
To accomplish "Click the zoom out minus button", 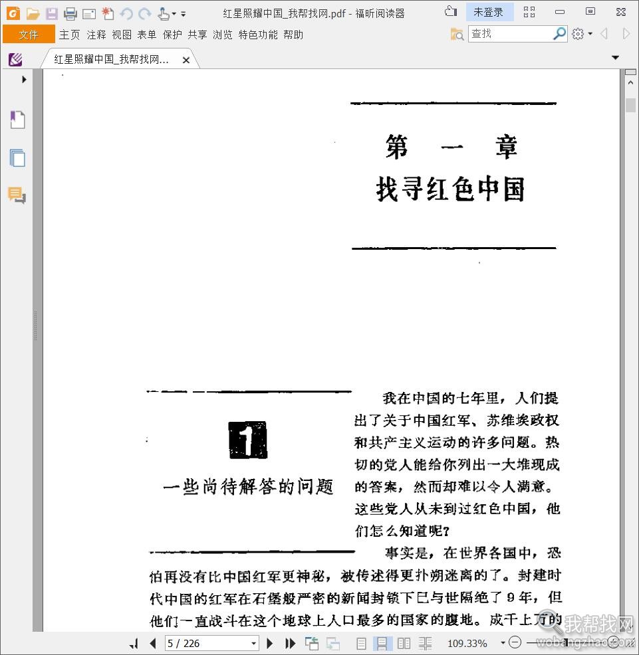I will pyautogui.click(x=515, y=642).
